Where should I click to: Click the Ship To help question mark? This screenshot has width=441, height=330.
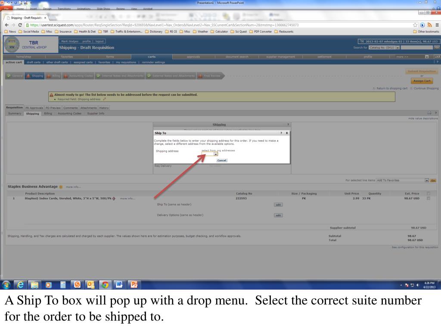pyautogui.click(x=281, y=133)
